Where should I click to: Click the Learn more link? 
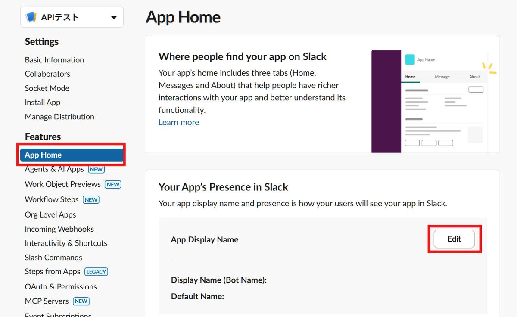179,122
